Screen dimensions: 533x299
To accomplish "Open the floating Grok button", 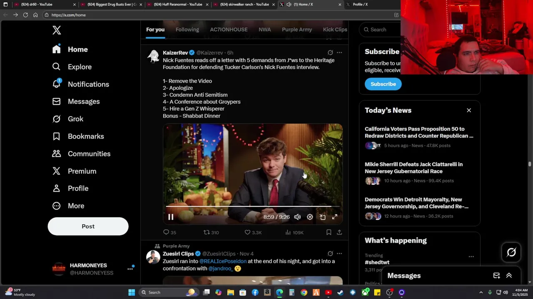I will [511, 252].
